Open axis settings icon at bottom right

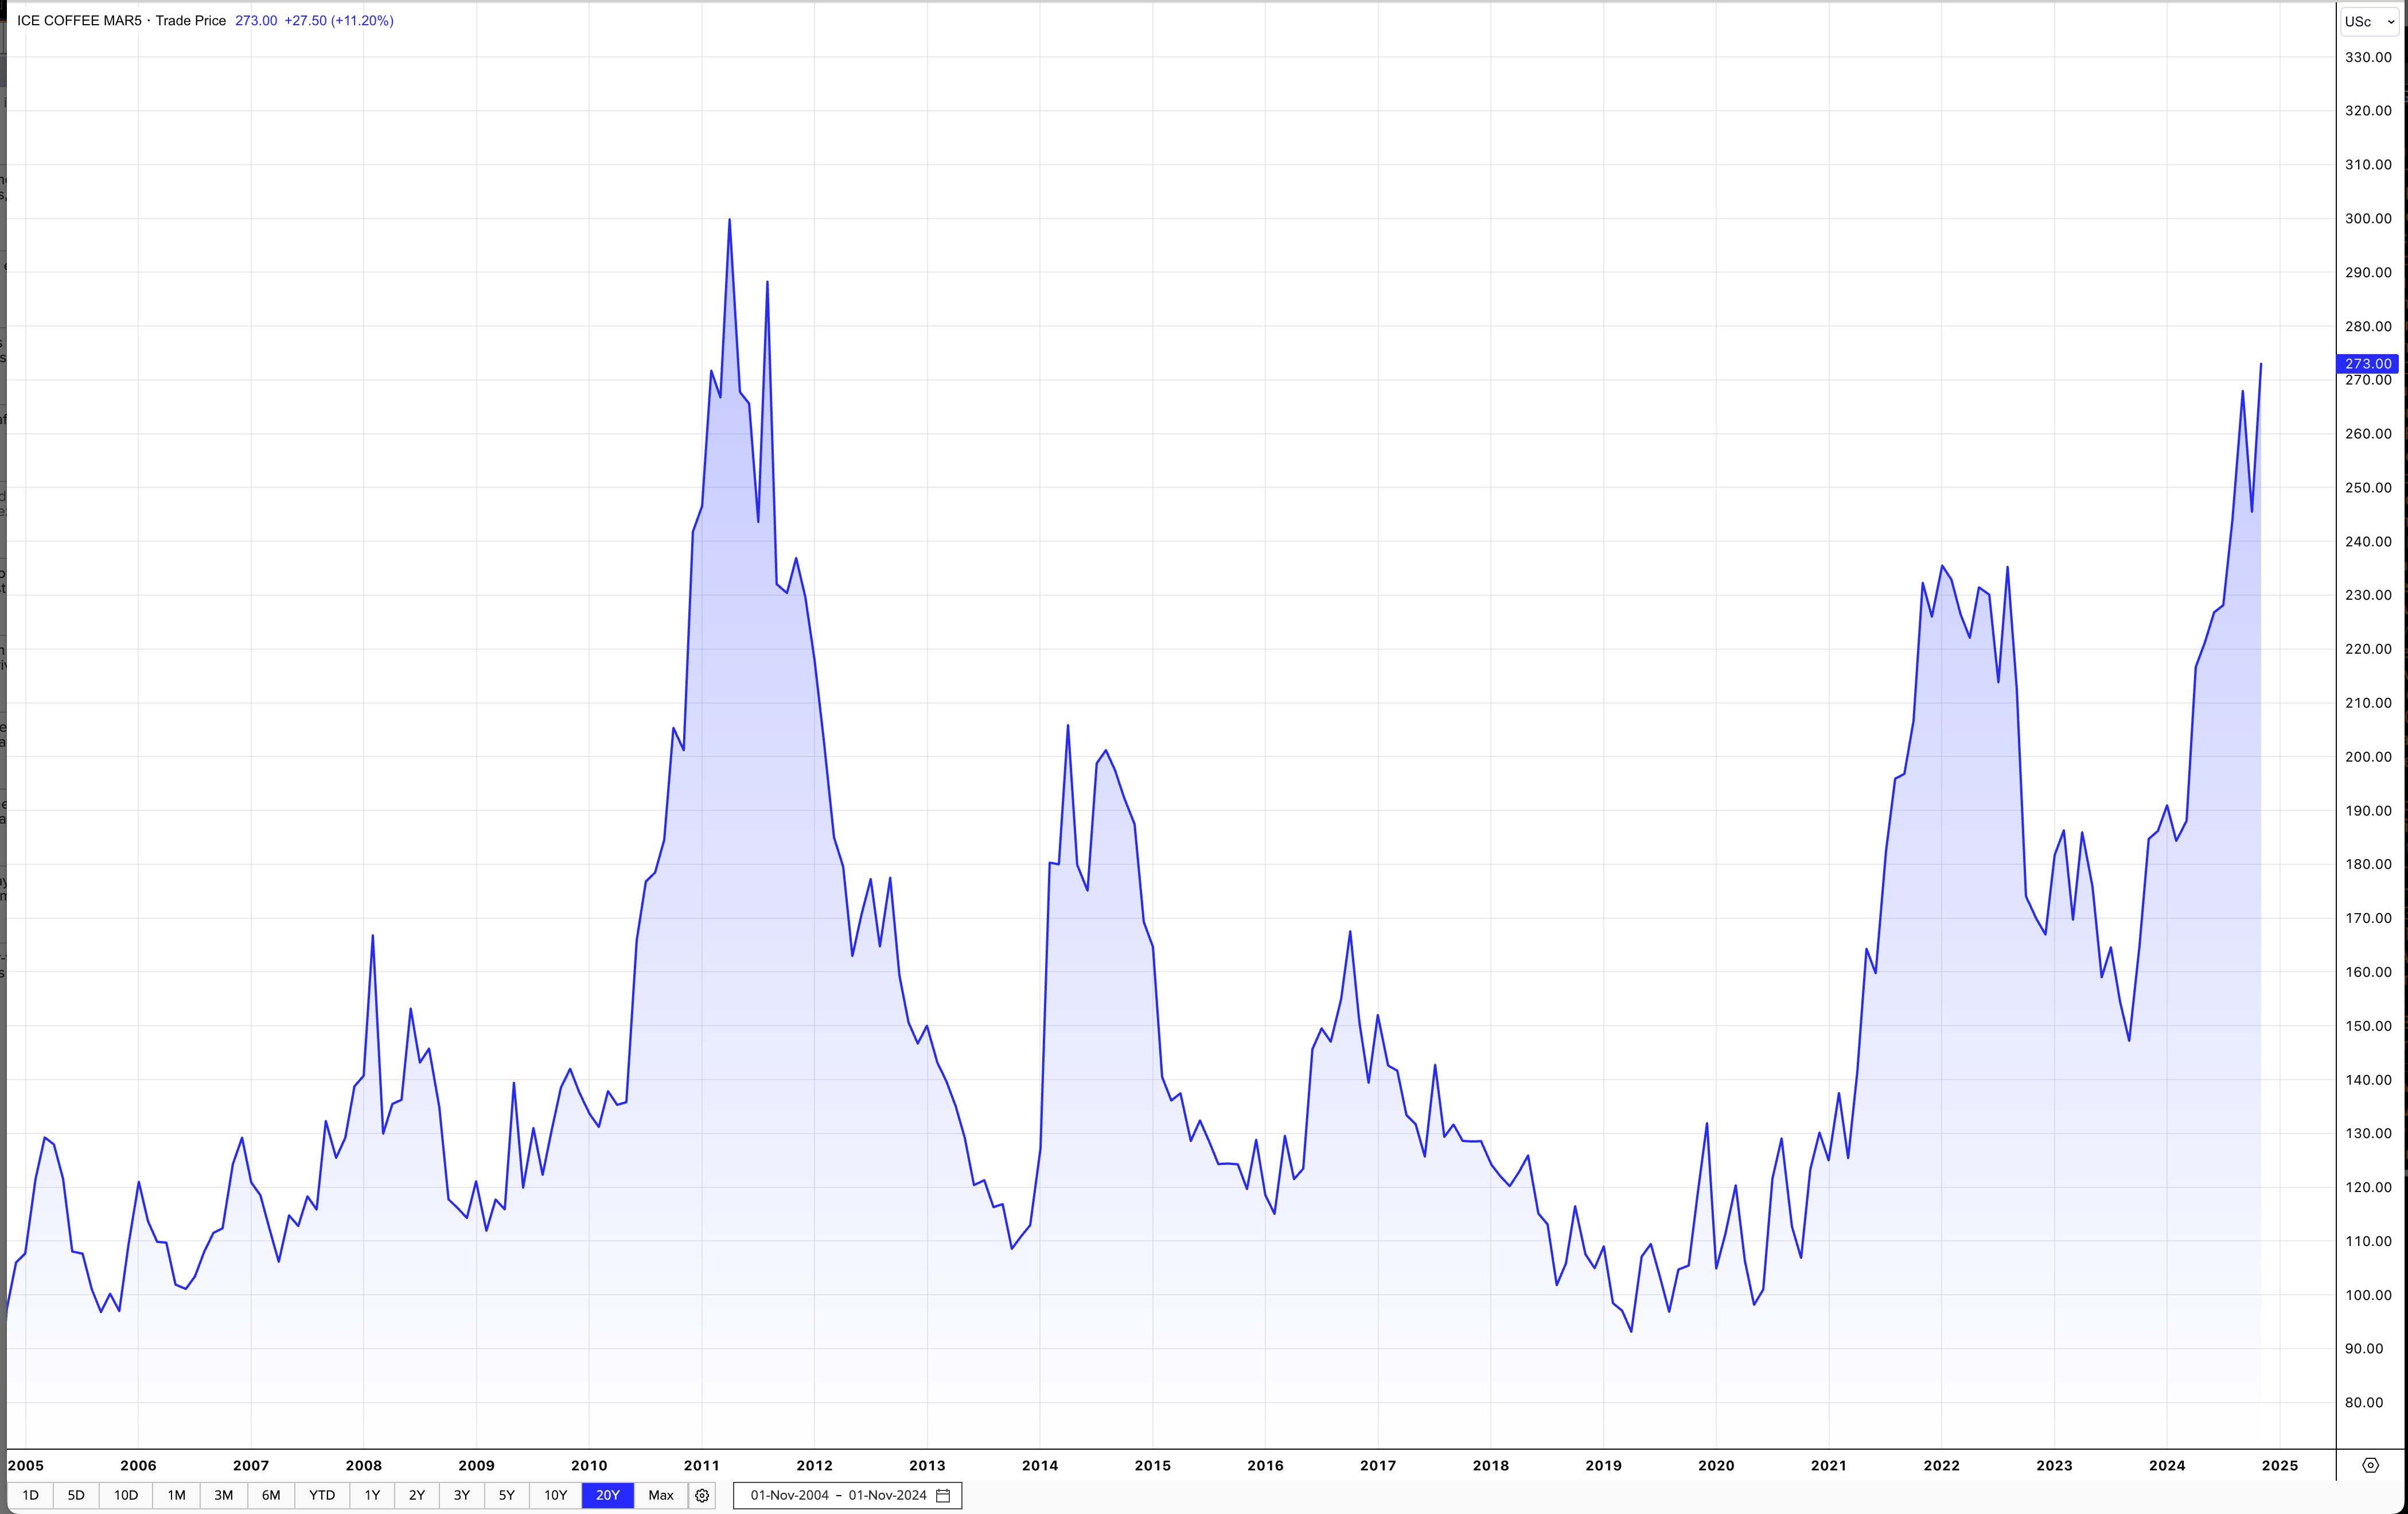(2370, 1465)
